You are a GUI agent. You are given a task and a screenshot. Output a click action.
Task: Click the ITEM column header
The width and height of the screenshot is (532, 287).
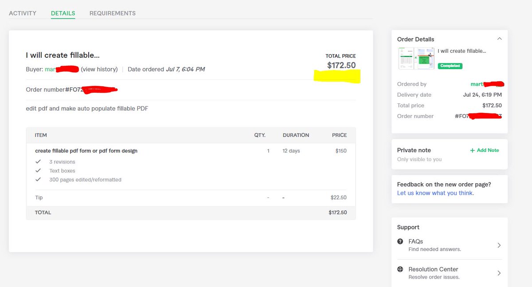pos(41,135)
